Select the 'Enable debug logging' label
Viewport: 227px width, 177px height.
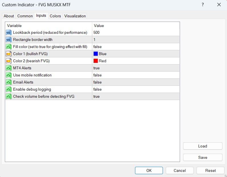[x=32, y=89]
